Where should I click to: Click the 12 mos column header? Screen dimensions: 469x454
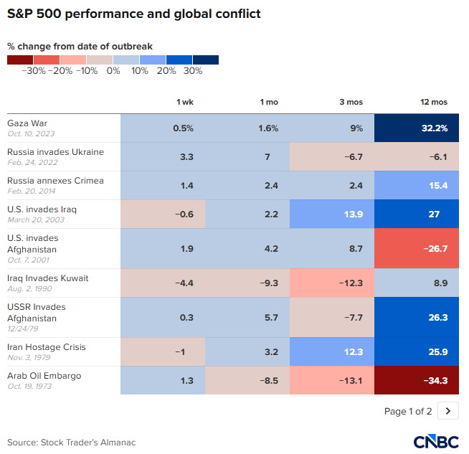pos(435,102)
